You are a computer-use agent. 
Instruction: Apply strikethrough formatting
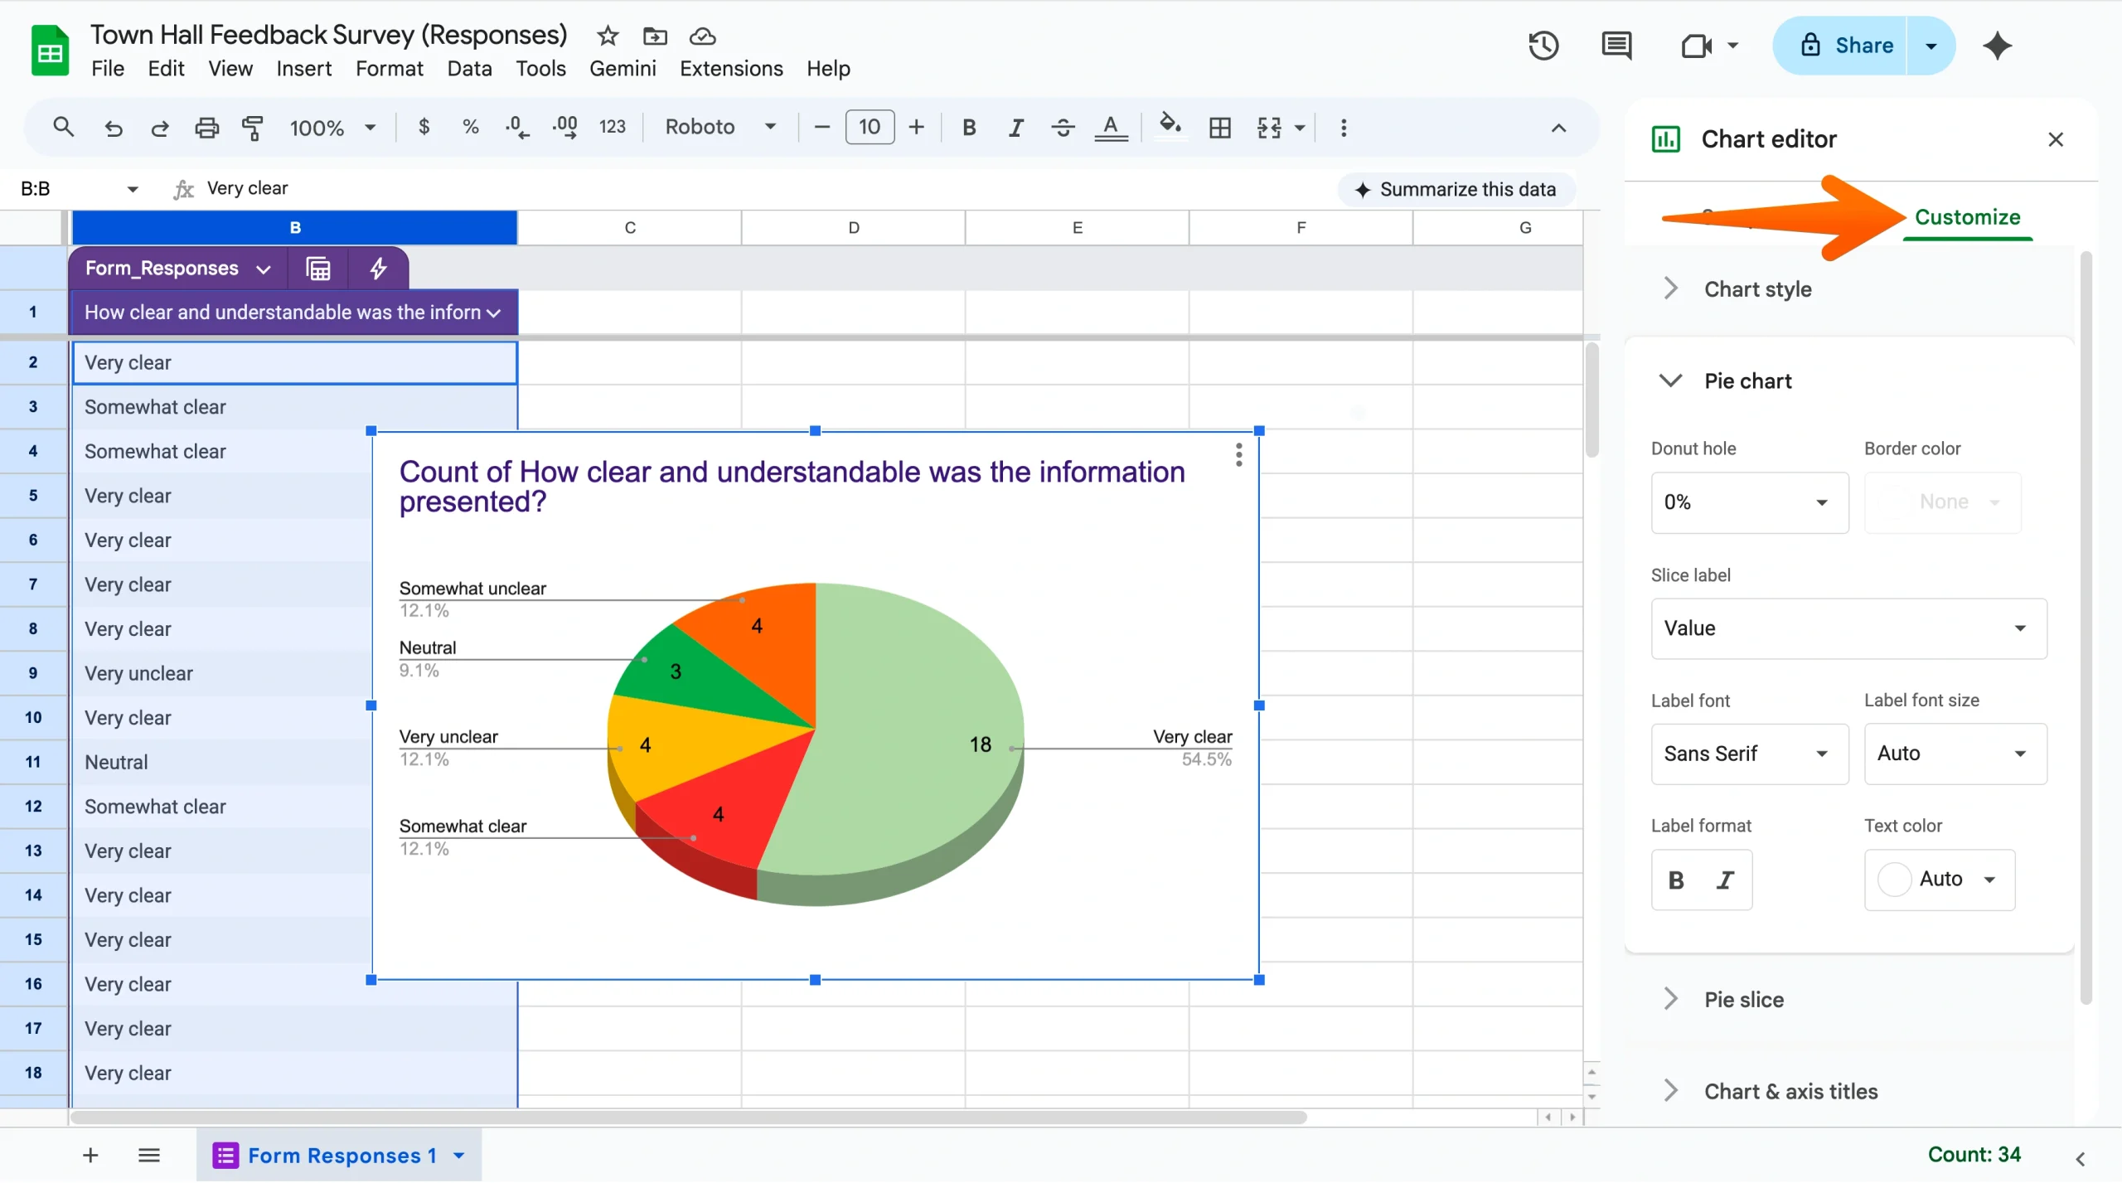[x=1063, y=127]
